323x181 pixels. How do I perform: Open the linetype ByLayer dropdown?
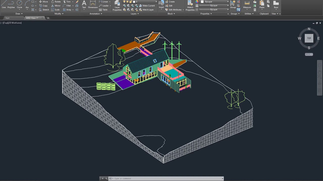(x=214, y=10)
